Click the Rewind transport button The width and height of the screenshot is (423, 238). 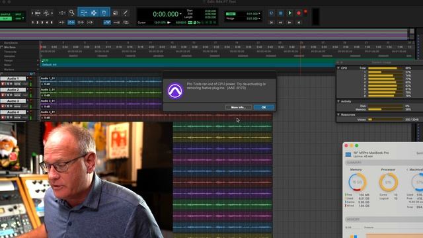(280, 22)
